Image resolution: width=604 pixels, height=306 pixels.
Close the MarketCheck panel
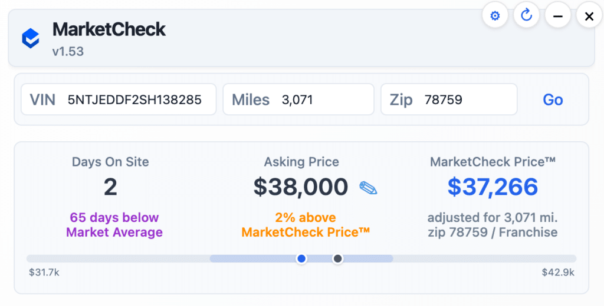[589, 16]
